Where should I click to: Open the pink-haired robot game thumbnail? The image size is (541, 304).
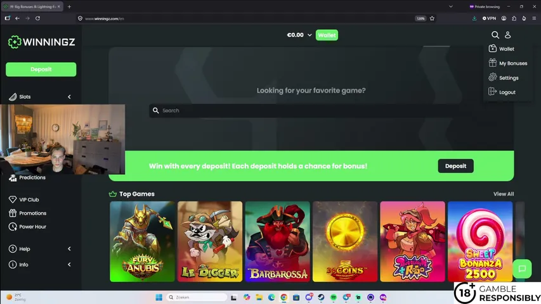tap(412, 241)
